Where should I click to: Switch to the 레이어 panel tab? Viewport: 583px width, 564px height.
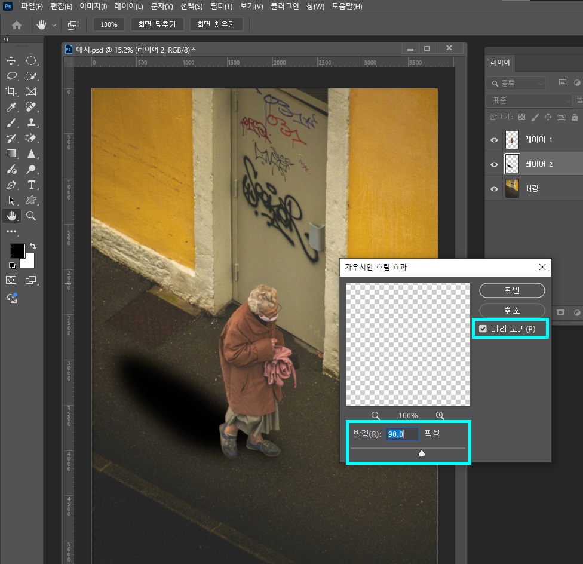[500, 63]
